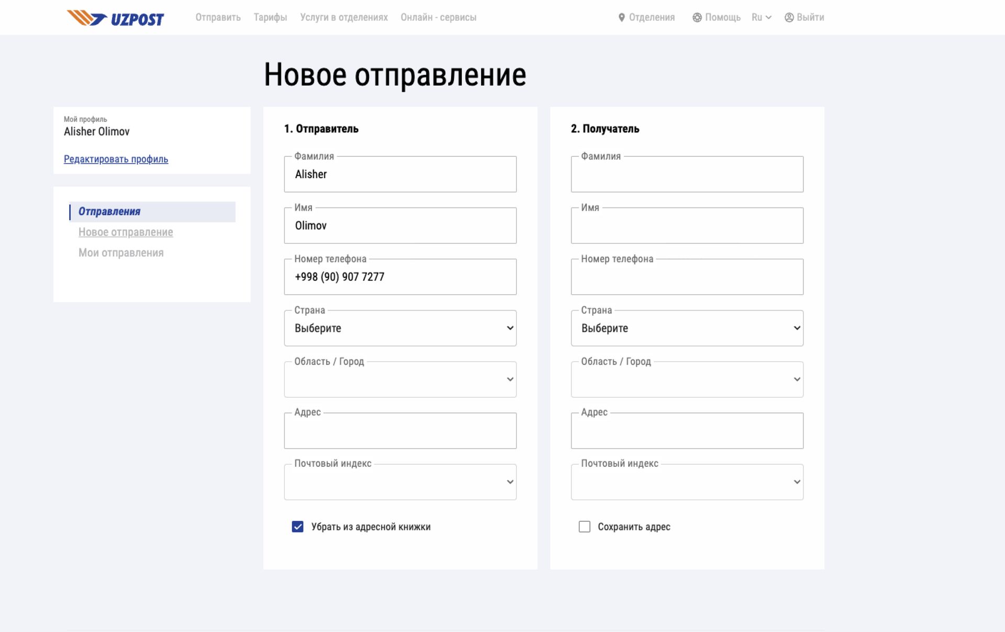This screenshot has width=1005, height=632.
Task: Open the Отправить menu
Action: point(218,17)
